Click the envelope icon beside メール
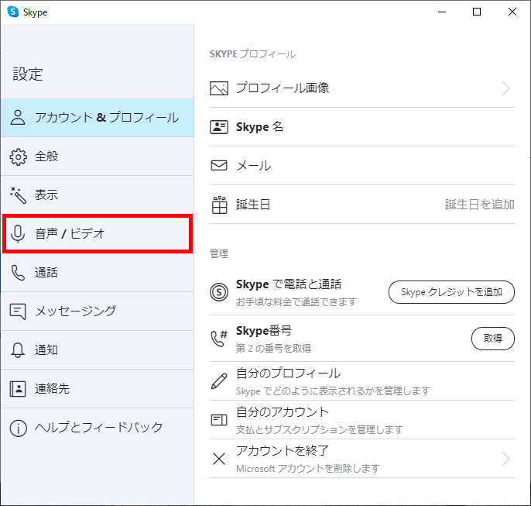531x506 pixels. pyautogui.click(x=219, y=165)
